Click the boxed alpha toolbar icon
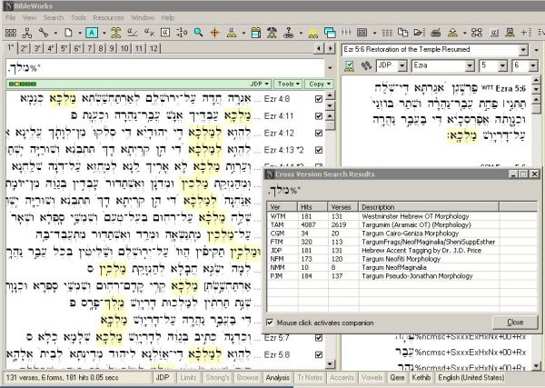The image size is (545, 388). [165, 33]
